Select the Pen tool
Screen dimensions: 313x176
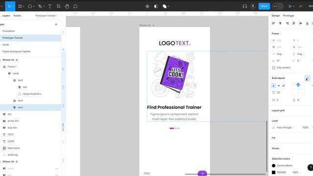40,6
